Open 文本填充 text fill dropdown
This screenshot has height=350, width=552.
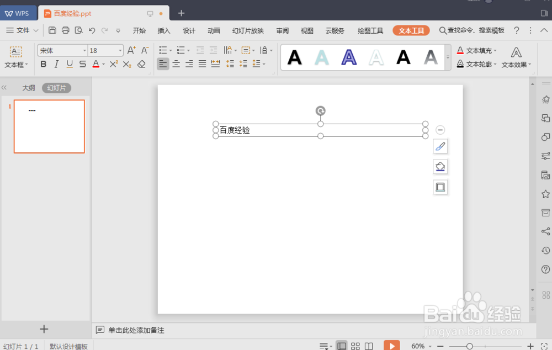pyautogui.click(x=477, y=51)
